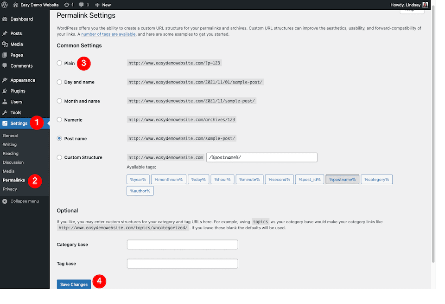Screen dimensions: 445x304
Task: Go to the Plugins section
Action: [18, 91]
